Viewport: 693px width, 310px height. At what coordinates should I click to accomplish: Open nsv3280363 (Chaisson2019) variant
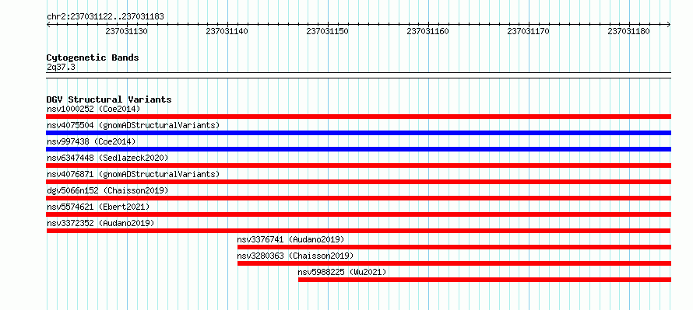(295, 256)
